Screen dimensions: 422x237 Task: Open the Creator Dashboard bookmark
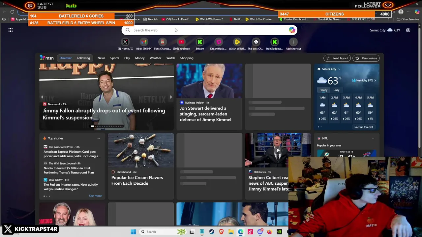click(x=294, y=19)
